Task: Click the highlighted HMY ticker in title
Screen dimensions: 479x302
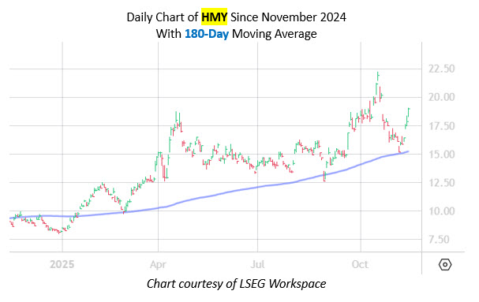Action: coord(214,17)
